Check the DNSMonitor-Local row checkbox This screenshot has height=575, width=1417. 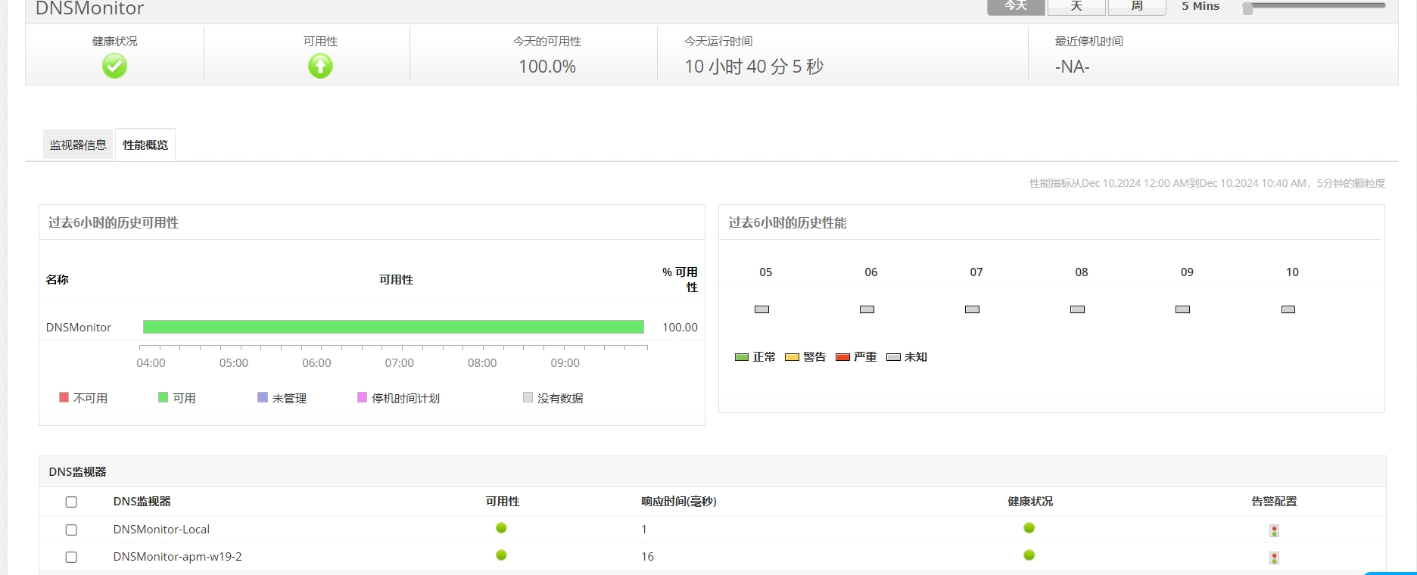(71, 530)
